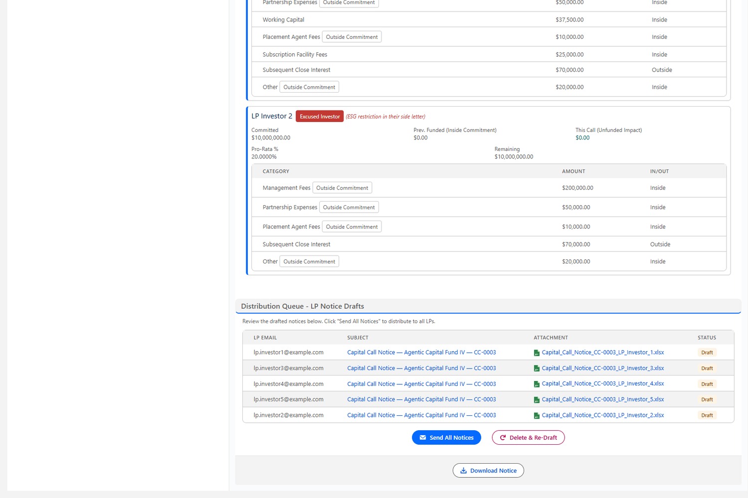The width and height of the screenshot is (748, 498).
Task: Open Capital_Call_Notice_CC-0003_LP_Investor_3.xlsx attachment
Action: coord(603,368)
